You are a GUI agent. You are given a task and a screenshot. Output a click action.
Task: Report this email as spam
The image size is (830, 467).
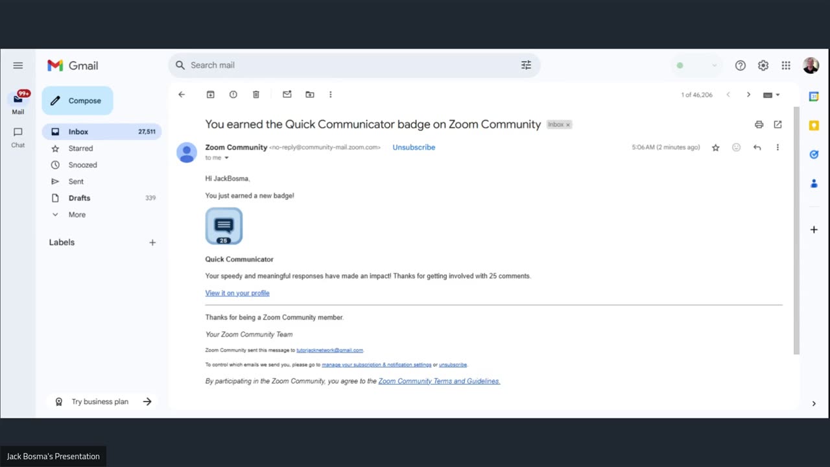click(x=233, y=95)
